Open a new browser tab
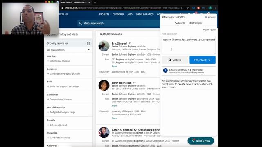Viewport: 262px width, 147px height. (x=95, y=2)
